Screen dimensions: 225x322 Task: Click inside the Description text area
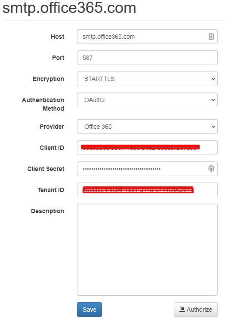[x=147, y=250]
